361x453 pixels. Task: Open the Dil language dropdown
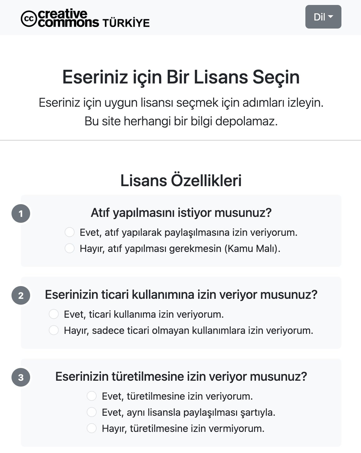click(x=323, y=17)
